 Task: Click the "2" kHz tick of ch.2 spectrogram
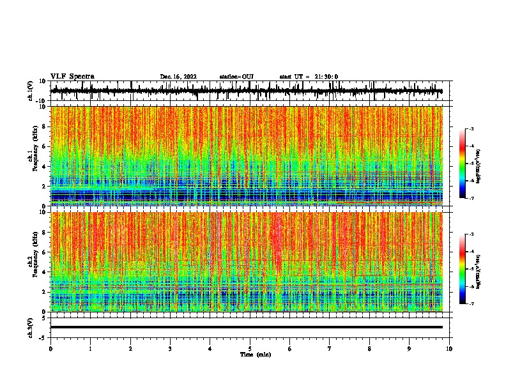tap(45, 292)
